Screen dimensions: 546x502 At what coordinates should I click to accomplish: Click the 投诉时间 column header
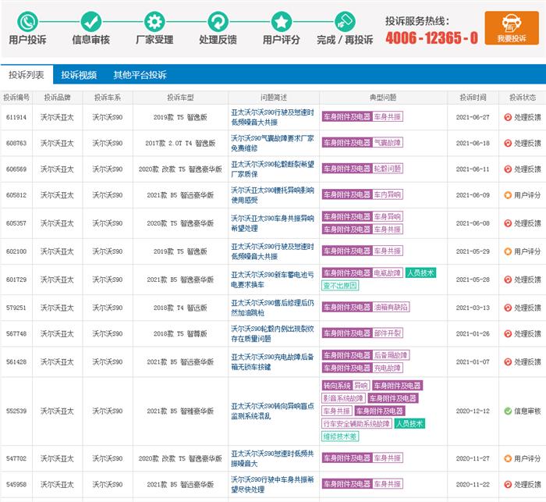(473, 98)
